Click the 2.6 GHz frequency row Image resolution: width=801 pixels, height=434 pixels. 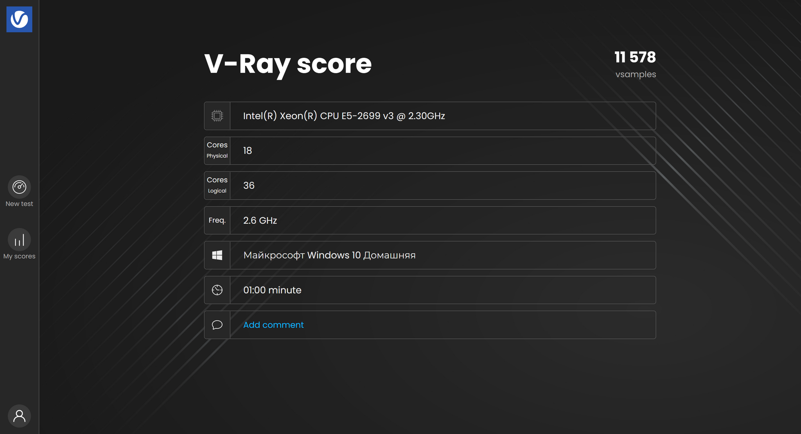click(260, 220)
